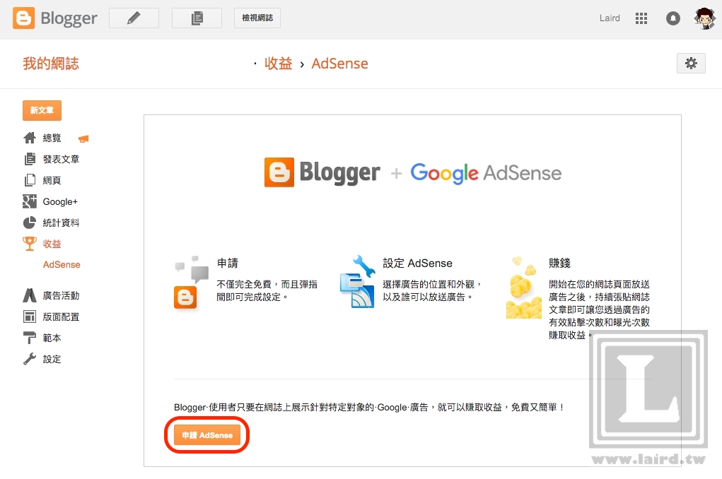
Task: Open 範本 in the sidebar
Action: (x=52, y=338)
